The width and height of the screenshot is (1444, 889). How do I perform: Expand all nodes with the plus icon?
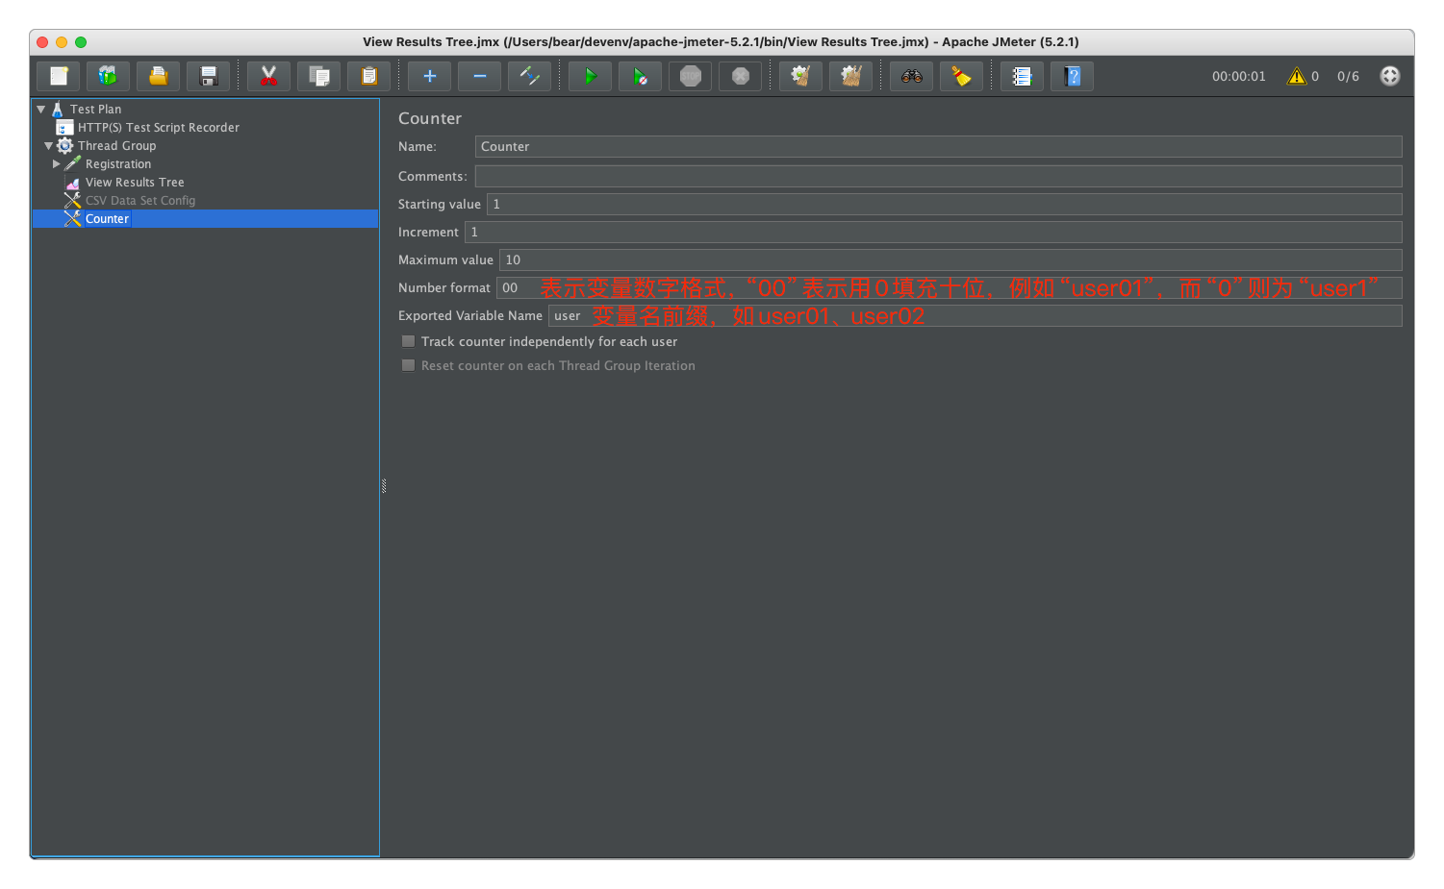(x=429, y=76)
